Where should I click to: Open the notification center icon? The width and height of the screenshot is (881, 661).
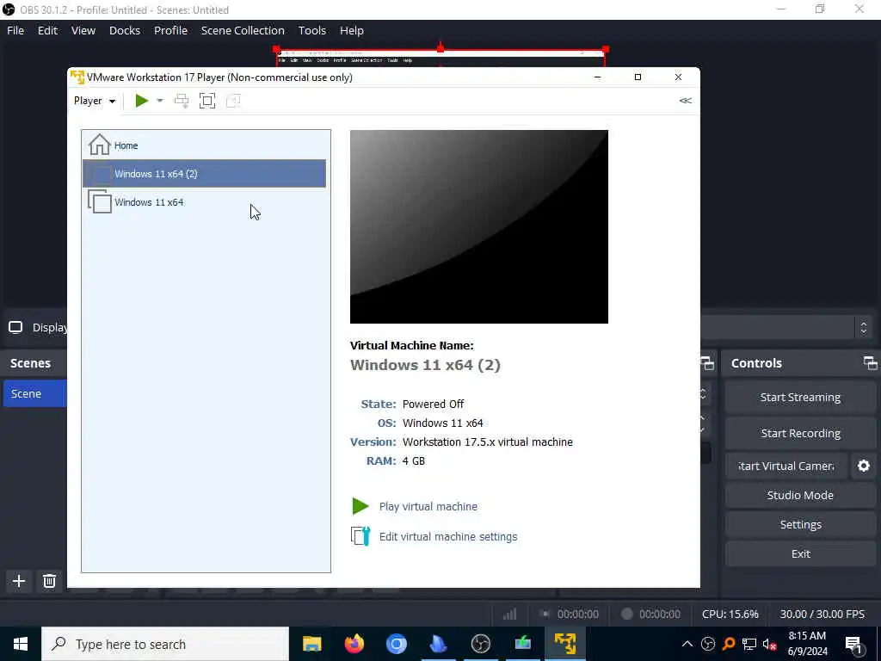(x=853, y=644)
